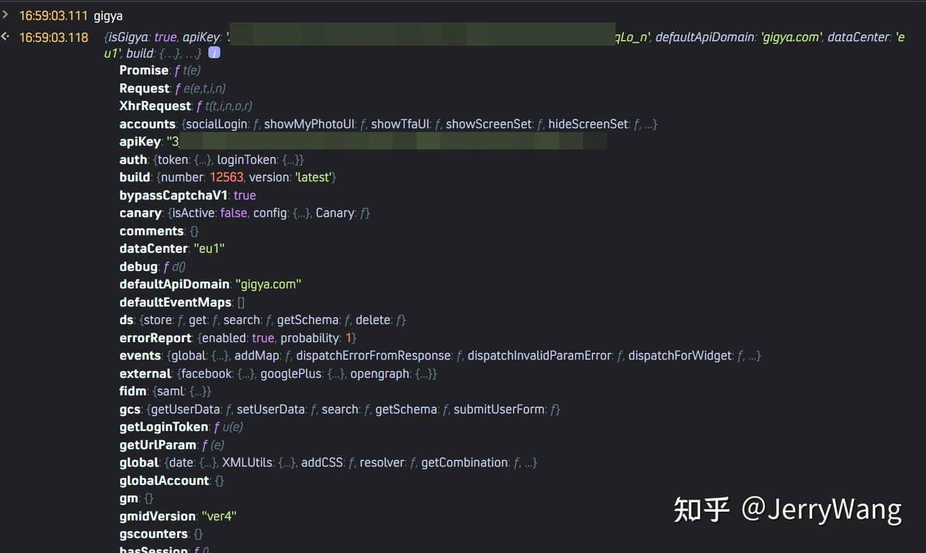
Task: Click bypassCaptchaV1 true value
Action: coord(244,195)
